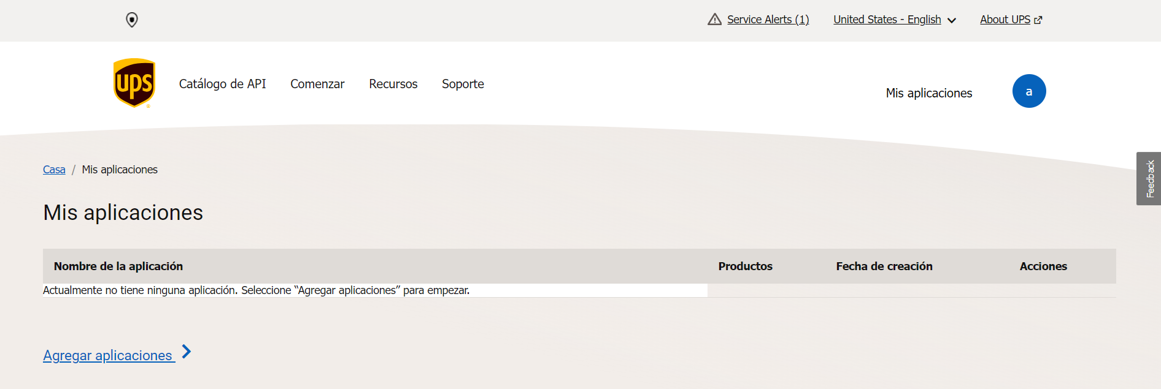
Task: Open Mis aplicaciones in the header
Action: click(928, 93)
